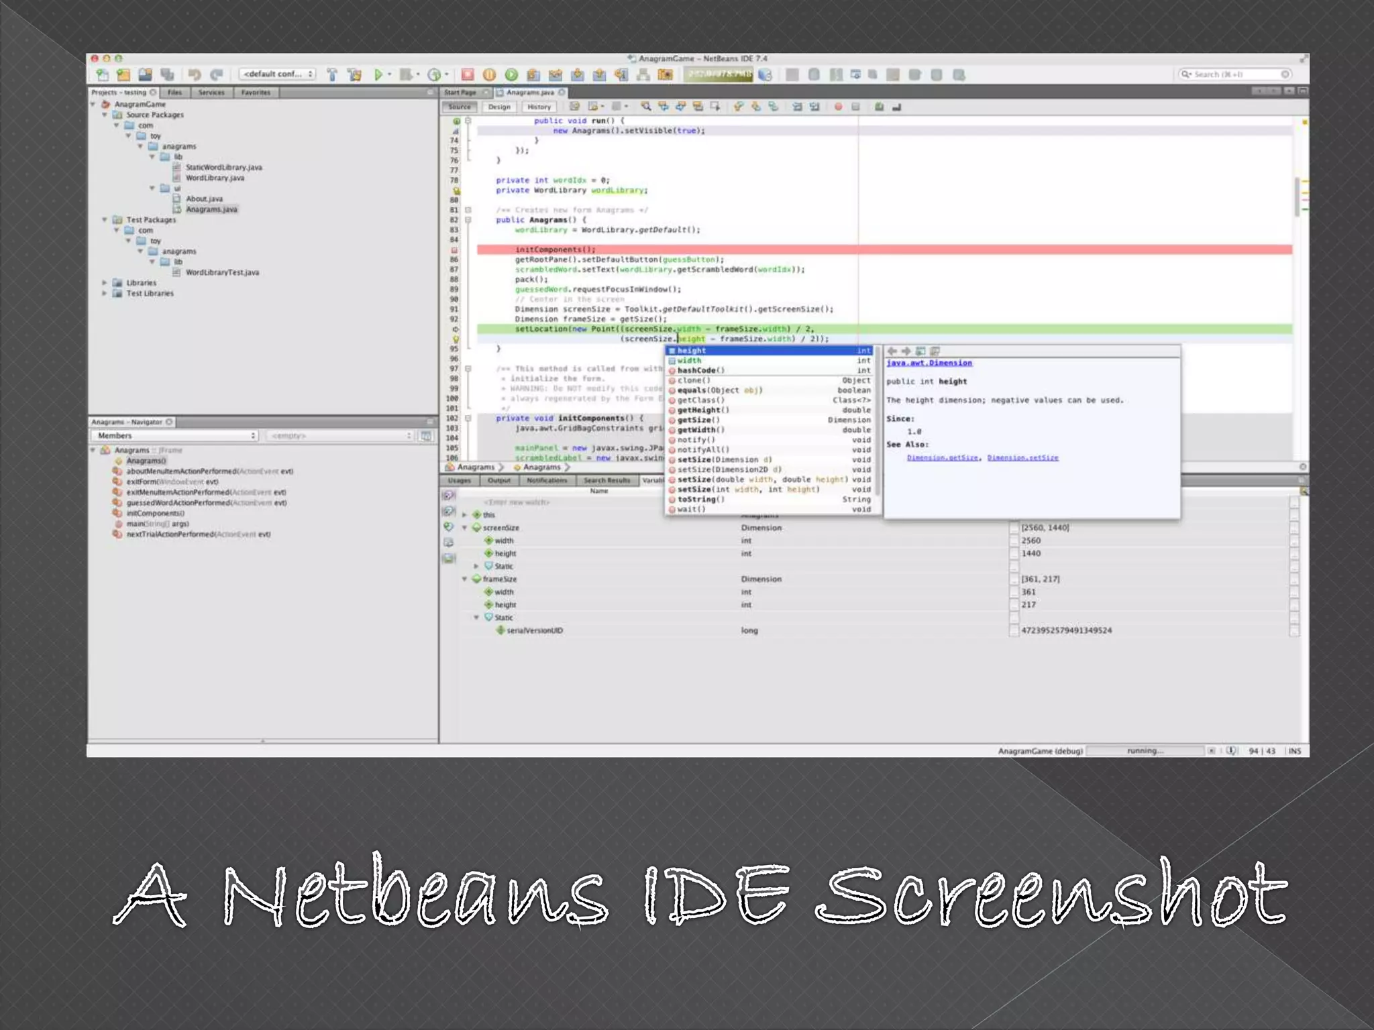Click the lightbulb hint icon in gutter
The height and width of the screenshot is (1030, 1374).
[456, 339]
